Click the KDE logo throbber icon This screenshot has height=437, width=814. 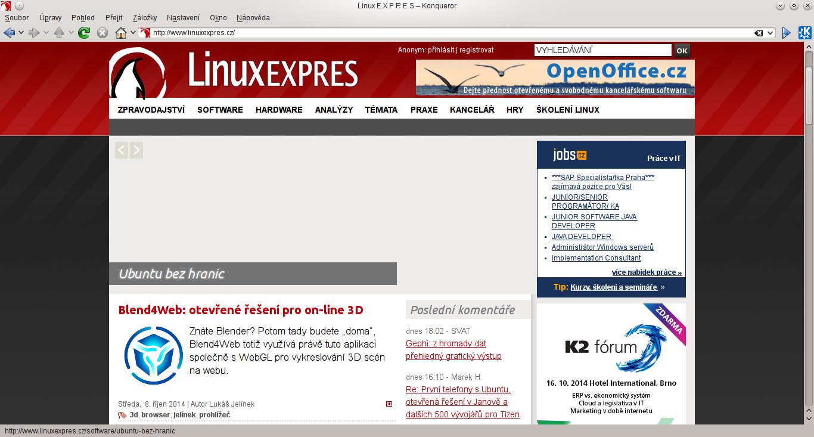[804, 32]
